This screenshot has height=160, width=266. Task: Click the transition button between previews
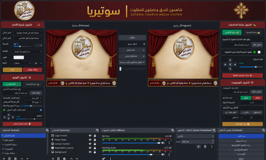click(132, 37)
